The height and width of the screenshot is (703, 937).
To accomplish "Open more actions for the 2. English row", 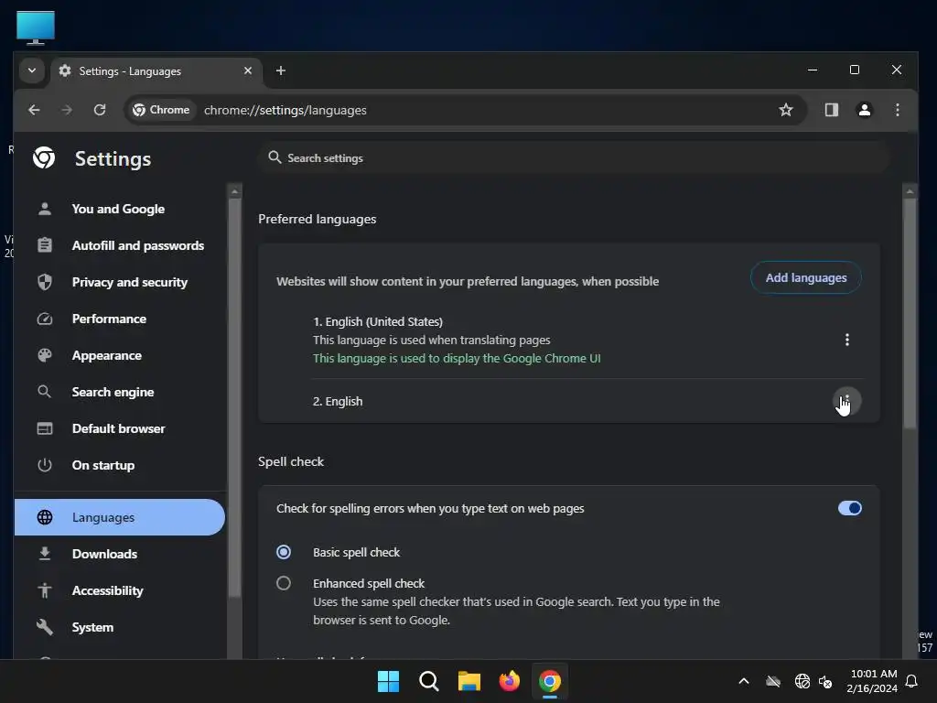I will click(846, 401).
